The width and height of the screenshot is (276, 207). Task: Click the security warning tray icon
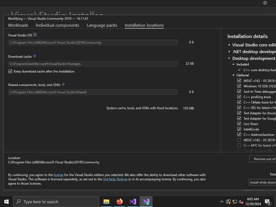(228, 202)
